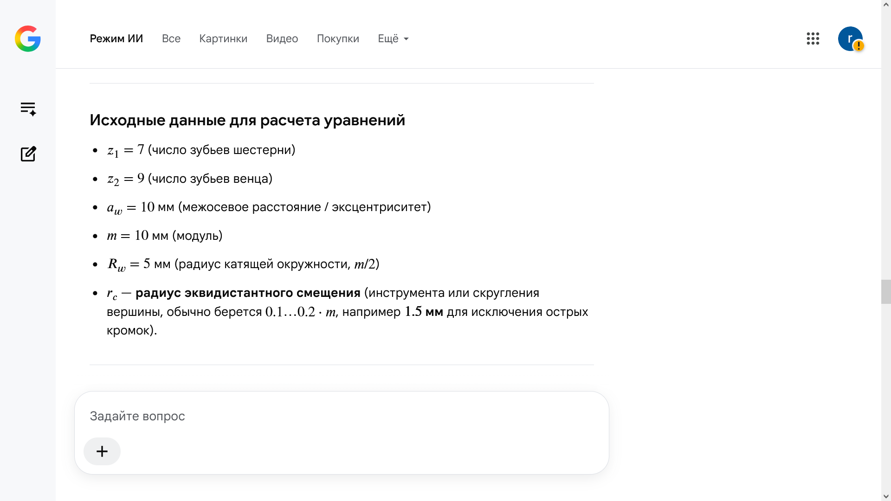Expand the Ещё dropdown
Image resolution: width=891 pixels, height=501 pixels.
[x=393, y=39]
